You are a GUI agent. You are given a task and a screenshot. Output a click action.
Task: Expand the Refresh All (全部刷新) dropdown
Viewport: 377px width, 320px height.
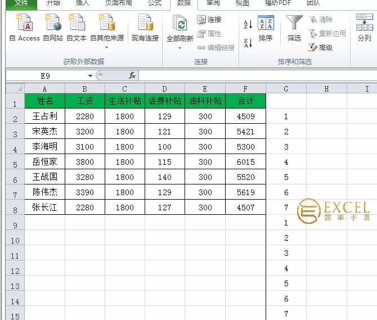179,47
